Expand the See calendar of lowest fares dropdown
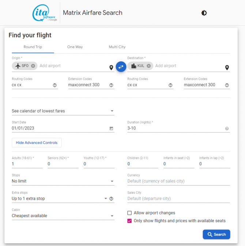 pyautogui.click(x=63, y=111)
